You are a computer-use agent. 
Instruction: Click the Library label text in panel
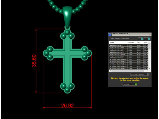click(119, 39)
